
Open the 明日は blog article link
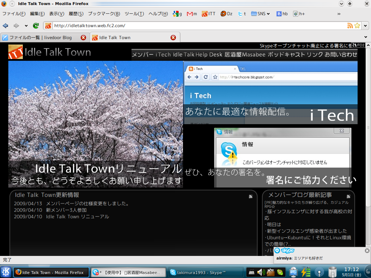(x=274, y=224)
